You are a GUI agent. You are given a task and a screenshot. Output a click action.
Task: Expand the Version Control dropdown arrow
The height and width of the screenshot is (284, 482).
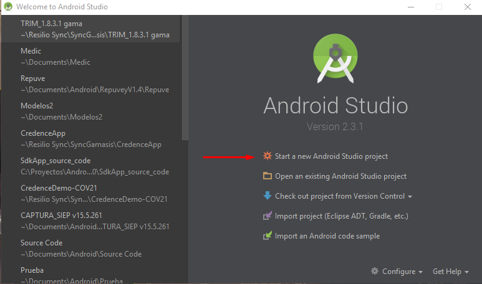click(x=410, y=197)
